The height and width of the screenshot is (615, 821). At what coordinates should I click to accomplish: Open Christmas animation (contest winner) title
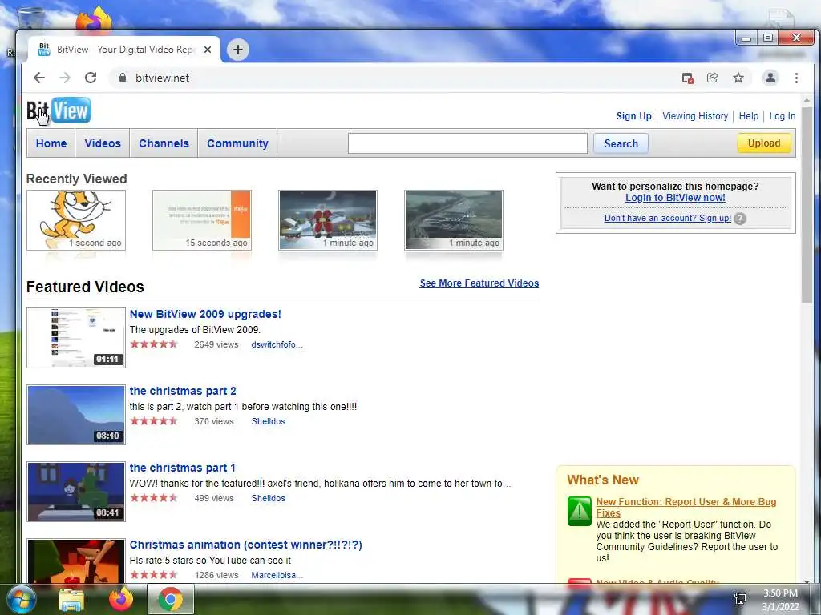[x=245, y=545]
